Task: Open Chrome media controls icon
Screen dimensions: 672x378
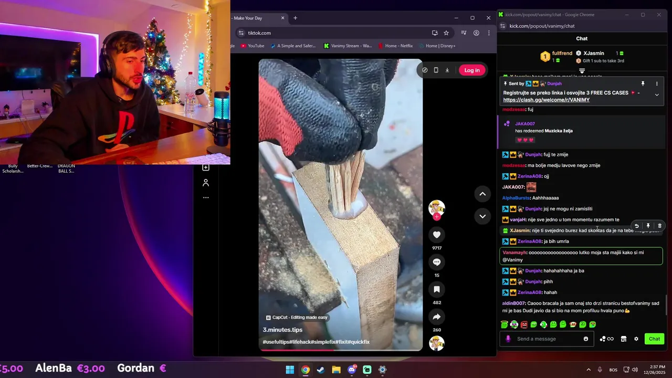Action: click(464, 33)
